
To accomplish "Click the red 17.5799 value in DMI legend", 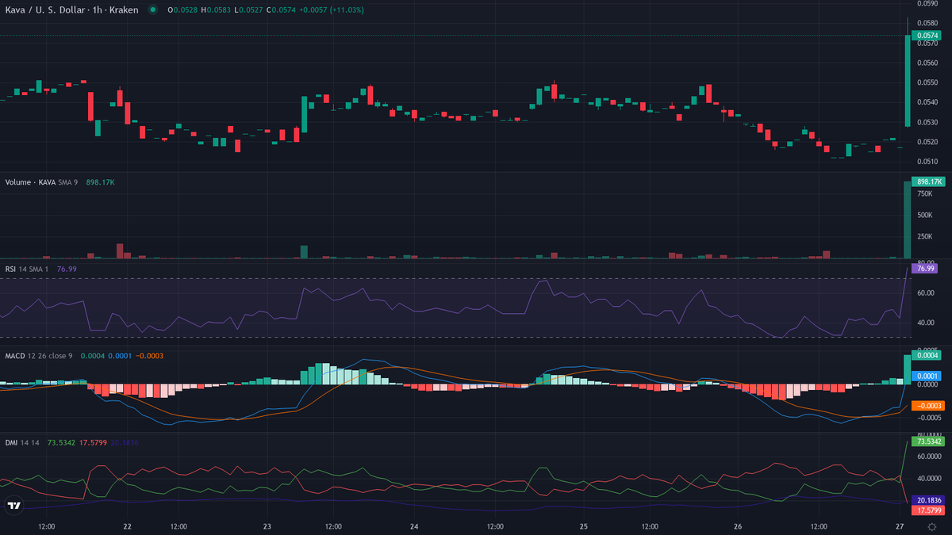I will (x=94, y=442).
